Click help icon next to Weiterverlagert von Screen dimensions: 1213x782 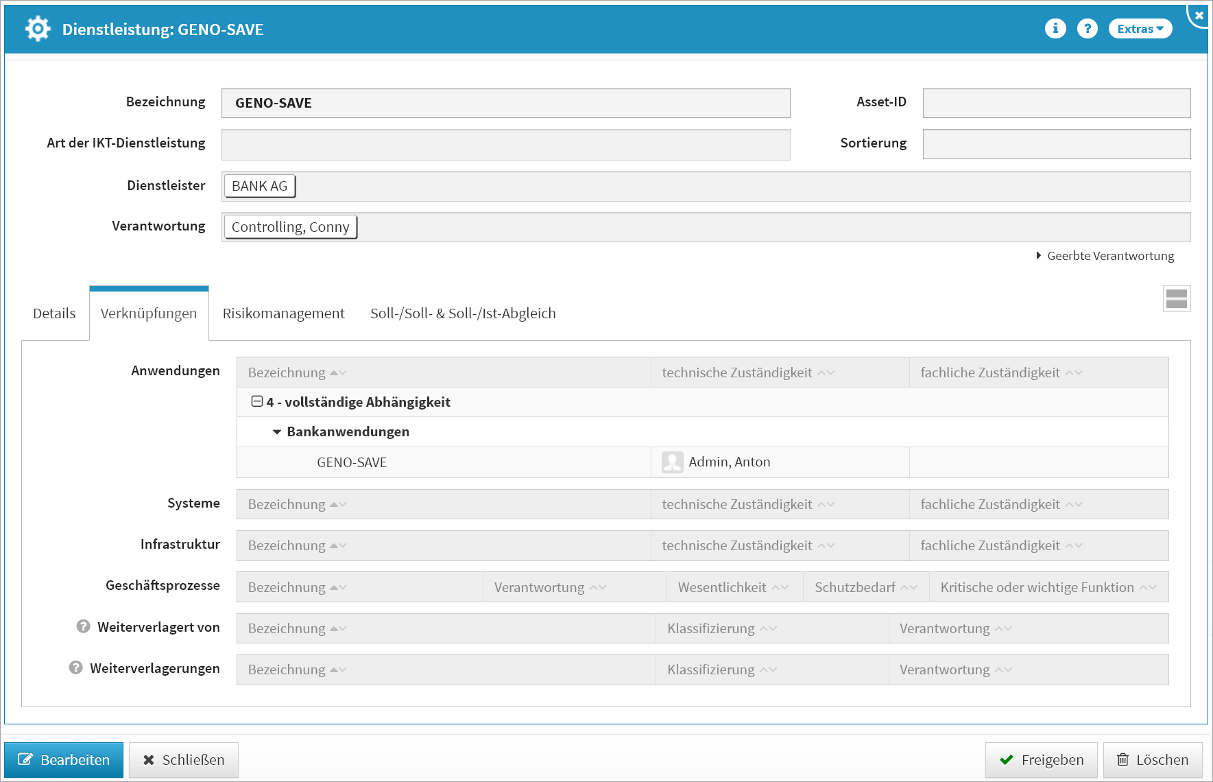point(84,626)
